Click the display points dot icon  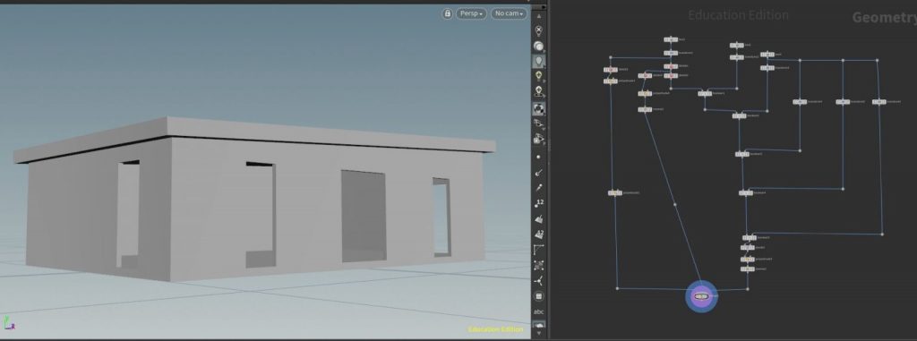pyautogui.click(x=539, y=157)
